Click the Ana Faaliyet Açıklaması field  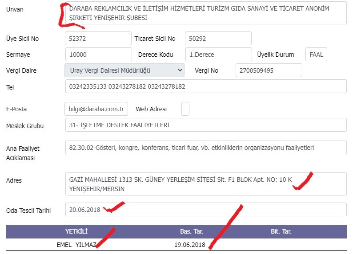[206, 148]
